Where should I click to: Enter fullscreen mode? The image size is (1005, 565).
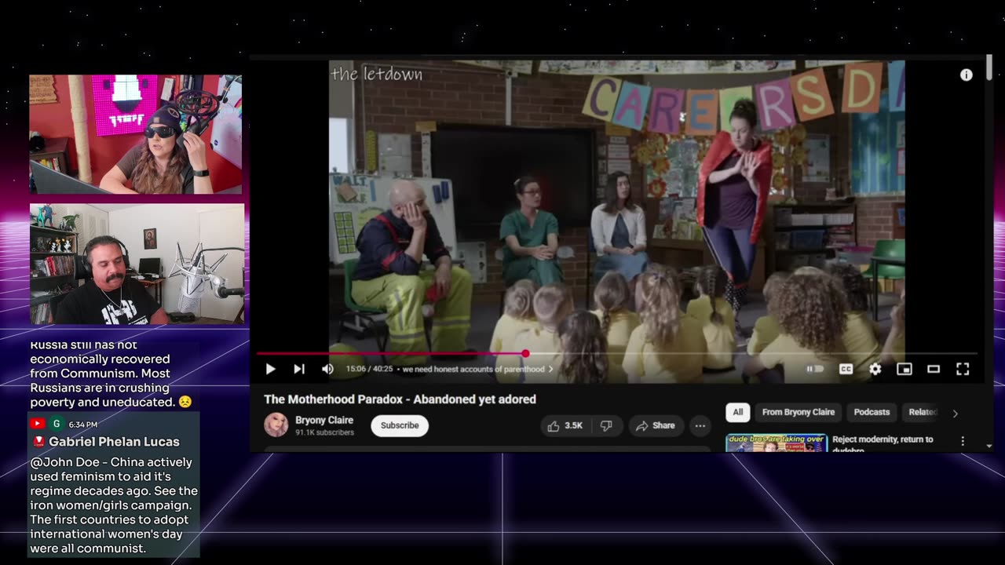963,369
